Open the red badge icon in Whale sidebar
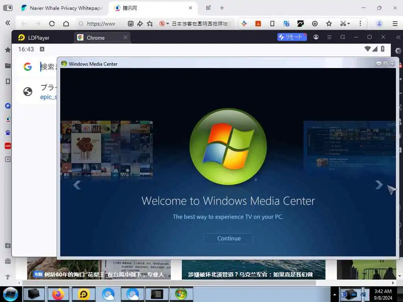Viewport: 403px width, 302px height. coord(8,146)
